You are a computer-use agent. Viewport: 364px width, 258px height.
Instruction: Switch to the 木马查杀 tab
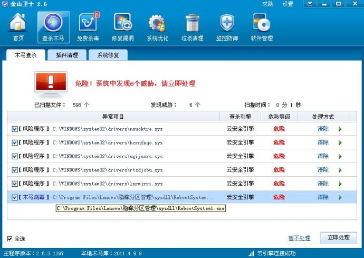pyautogui.click(x=26, y=55)
